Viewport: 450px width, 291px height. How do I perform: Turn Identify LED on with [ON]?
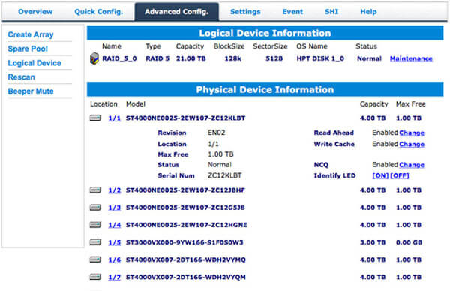380,175
